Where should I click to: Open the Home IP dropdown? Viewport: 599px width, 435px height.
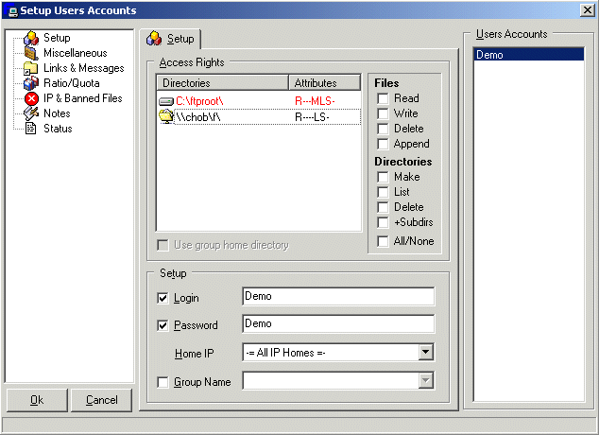(426, 353)
